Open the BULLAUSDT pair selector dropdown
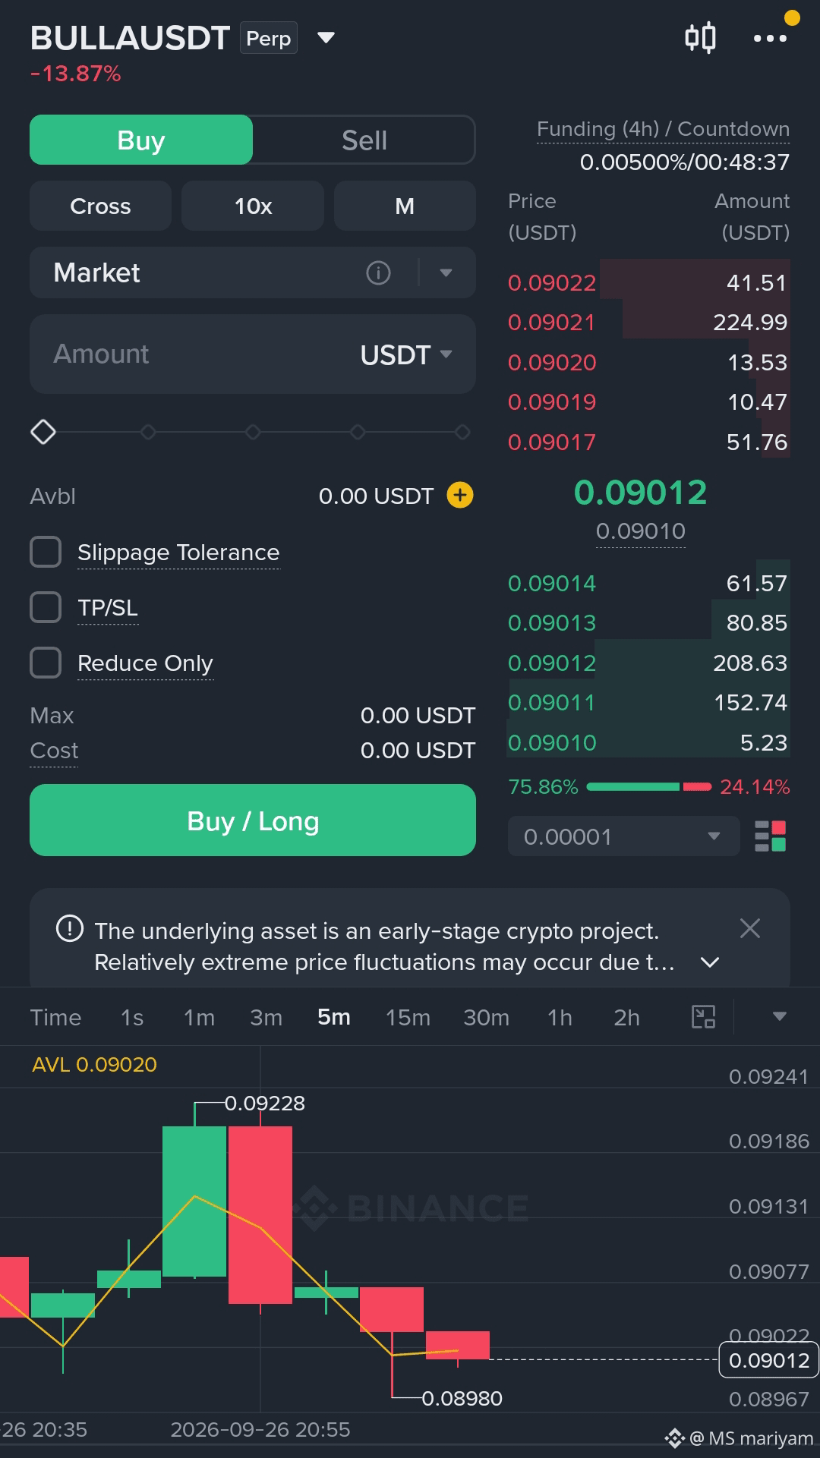The width and height of the screenshot is (820, 1458). [326, 38]
